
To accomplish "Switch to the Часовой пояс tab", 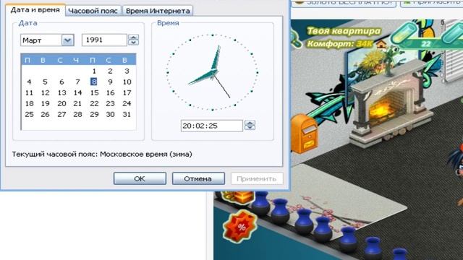I will pos(93,11).
